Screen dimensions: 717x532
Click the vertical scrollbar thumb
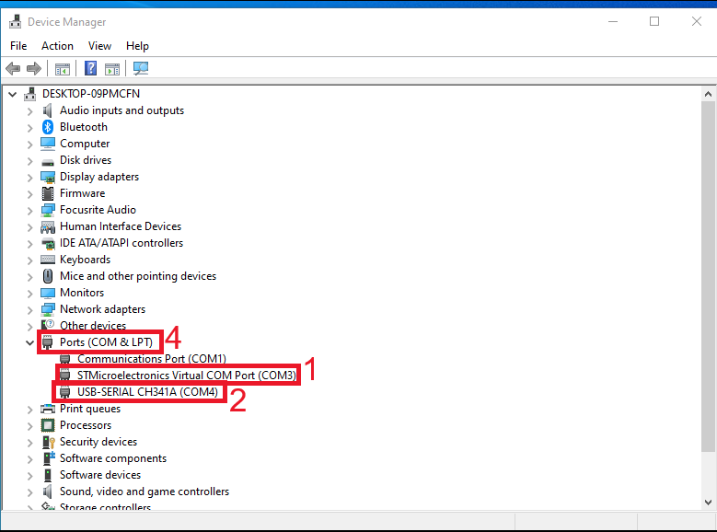click(708, 276)
